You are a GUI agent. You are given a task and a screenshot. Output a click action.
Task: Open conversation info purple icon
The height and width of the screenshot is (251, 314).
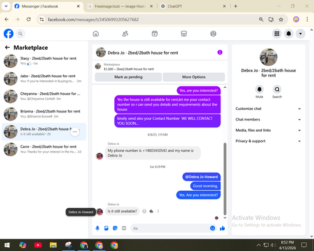220,52
